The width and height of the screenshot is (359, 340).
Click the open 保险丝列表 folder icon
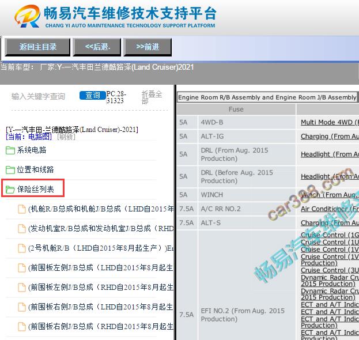coord(10,190)
